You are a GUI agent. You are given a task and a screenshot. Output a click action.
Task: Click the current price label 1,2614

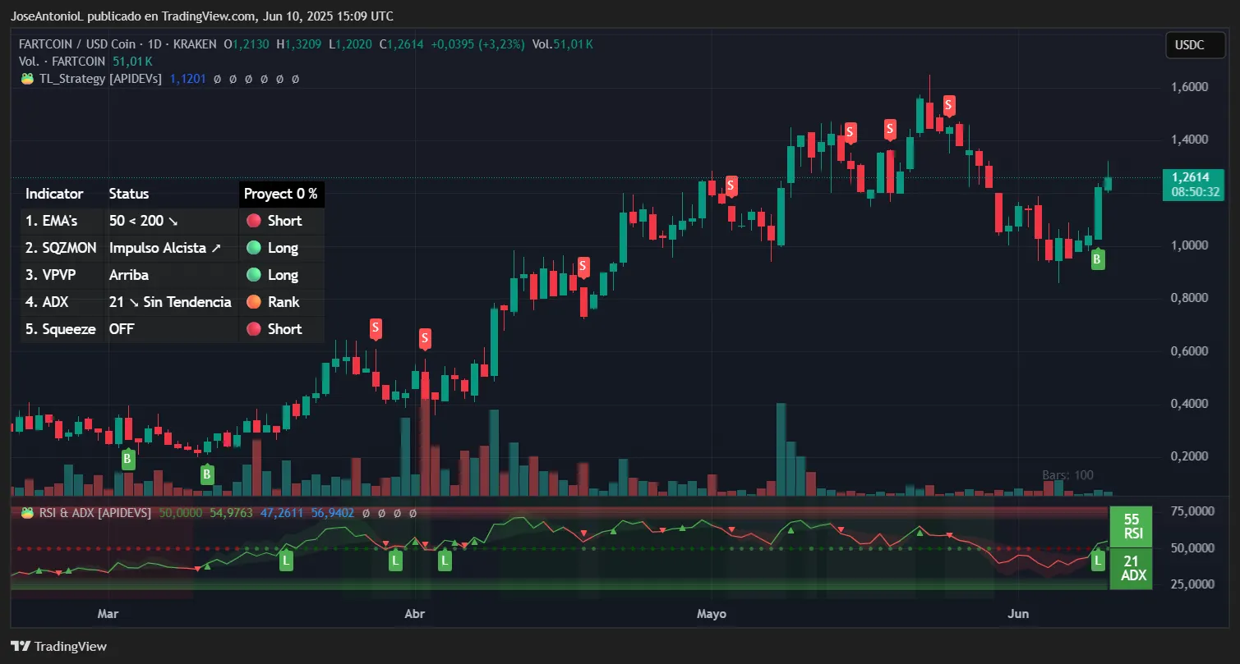(x=1196, y=177)
